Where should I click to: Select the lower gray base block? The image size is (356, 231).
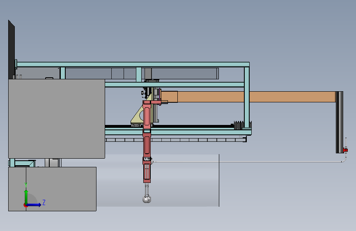click(52, 189)
